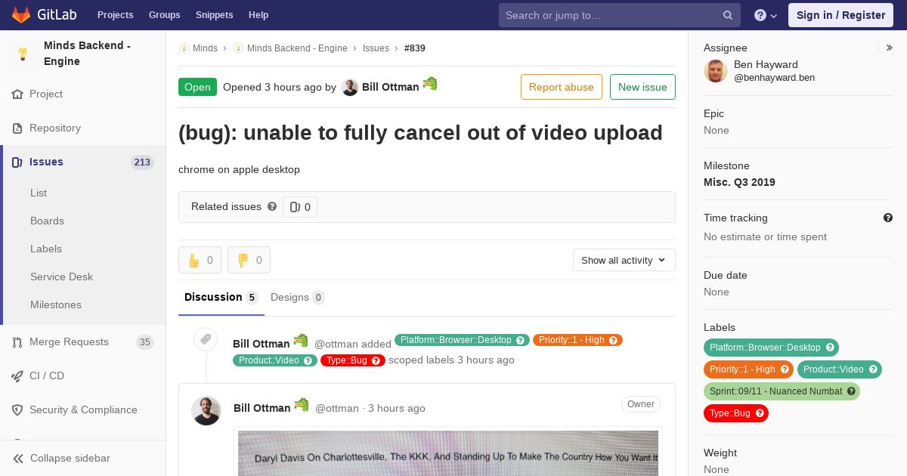Click the Collapse sidebar double-chevron icon
The image size is (907, 476).
(18, 459)
